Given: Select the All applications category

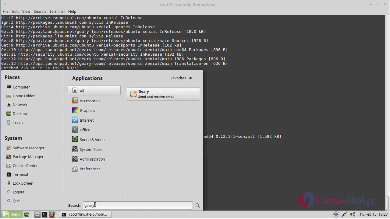Looking at the screenshot, I should pyautogui.click(x=94, y=91).
